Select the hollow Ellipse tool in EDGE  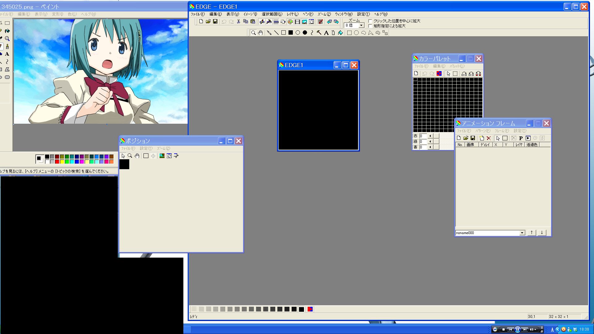point(297,33)
